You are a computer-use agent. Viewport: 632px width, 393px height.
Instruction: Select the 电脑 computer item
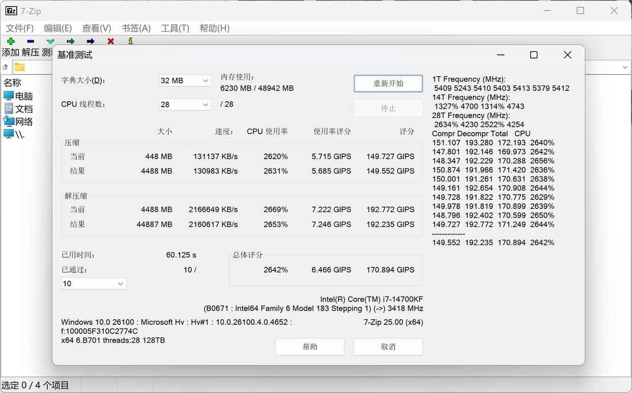(18, 96)
